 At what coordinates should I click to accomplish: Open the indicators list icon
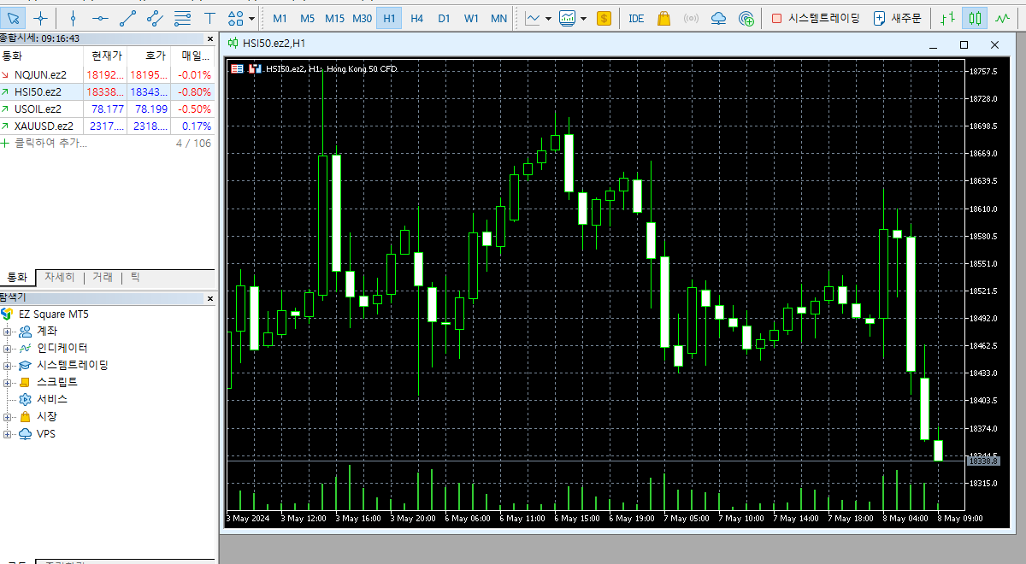click(567, 18)
